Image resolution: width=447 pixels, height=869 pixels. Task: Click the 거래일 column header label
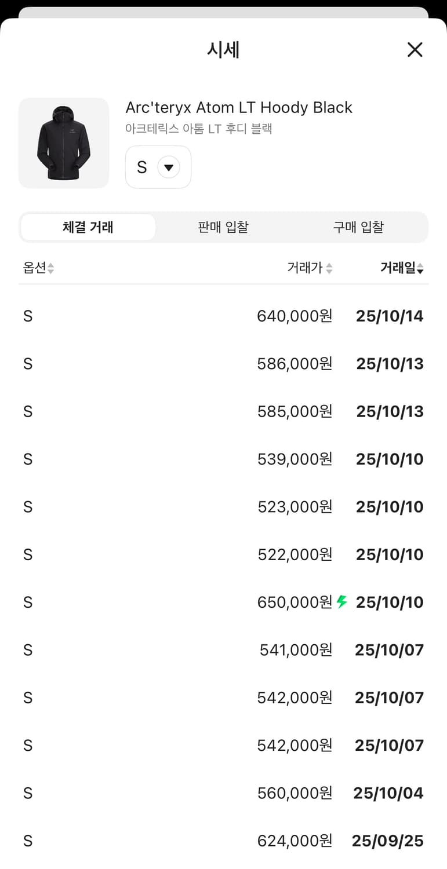[x=398, y=268]
